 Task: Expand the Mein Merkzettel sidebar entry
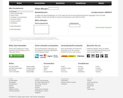tap(16, 29)
